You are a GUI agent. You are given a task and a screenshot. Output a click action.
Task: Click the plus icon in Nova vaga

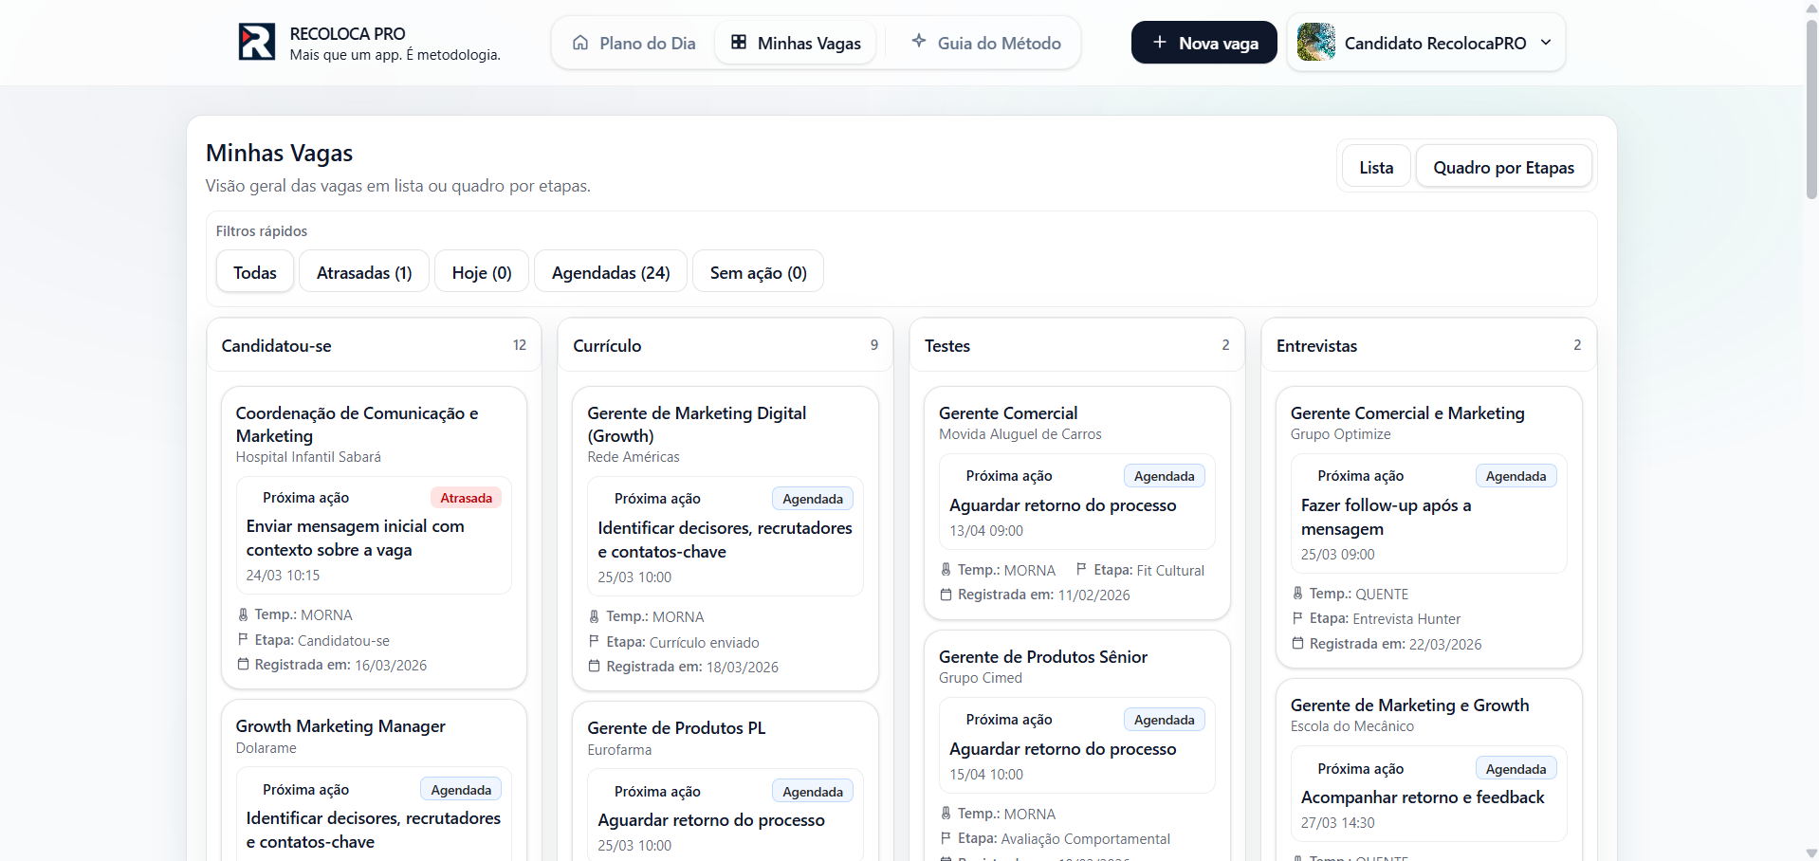tap(1159, 43)
